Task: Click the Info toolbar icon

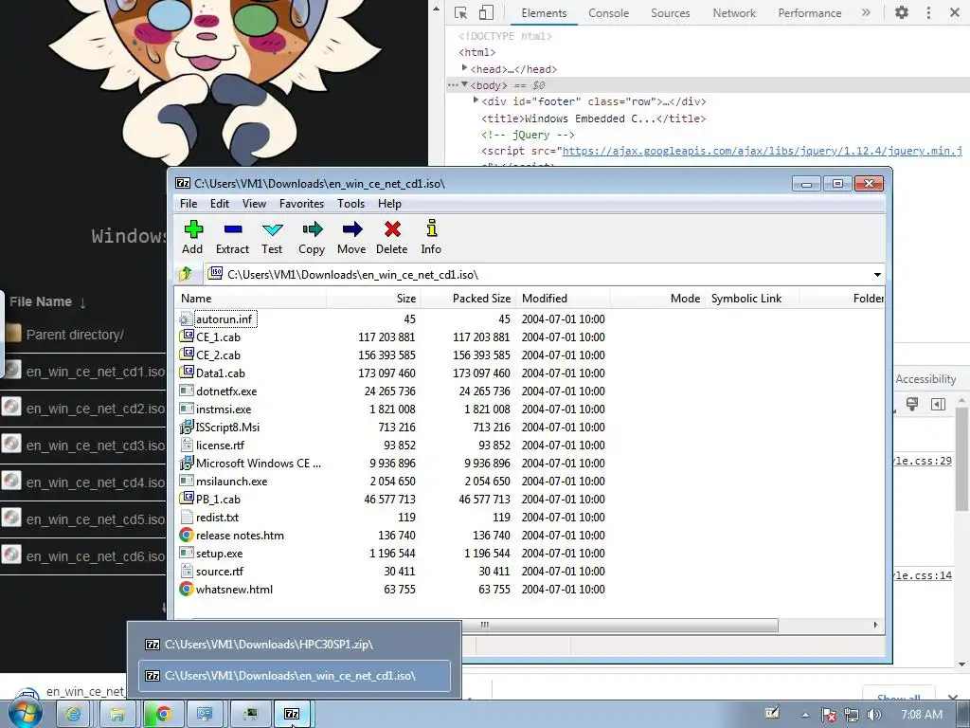Action: click(x=431, y=237)
